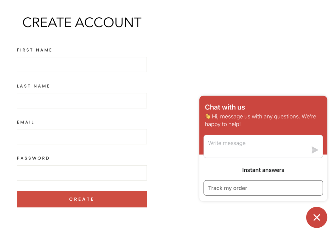Screen dimensions: 335x229
Task: Click the Instant answers heading
Action: pyautogui.click(x=263, y=170)
